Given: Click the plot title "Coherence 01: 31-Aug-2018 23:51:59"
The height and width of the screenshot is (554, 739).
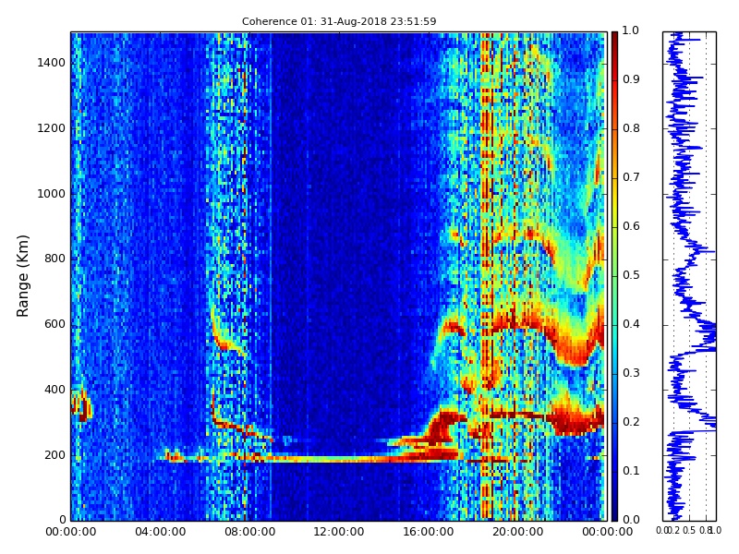Looking at the screenshot, I should pos(339,21).
